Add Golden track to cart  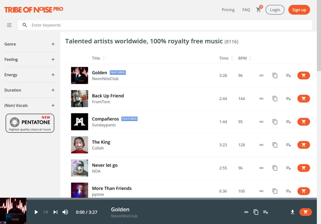[x=303, y=76]
